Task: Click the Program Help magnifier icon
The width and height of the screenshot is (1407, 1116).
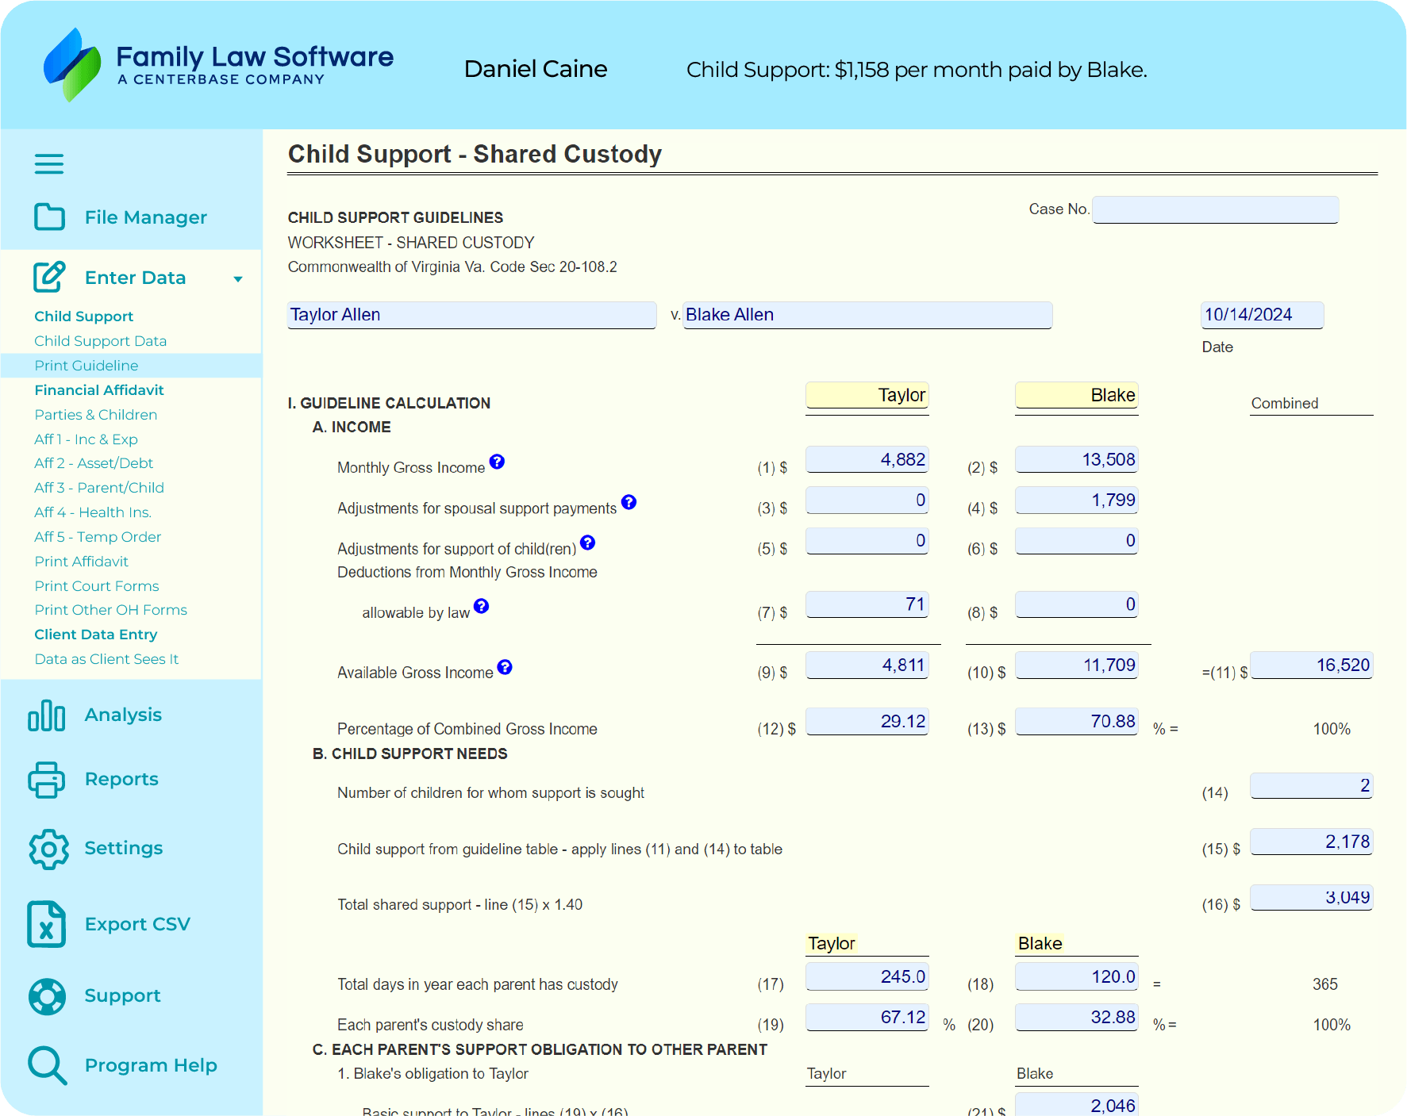Action: point(47,1065)
